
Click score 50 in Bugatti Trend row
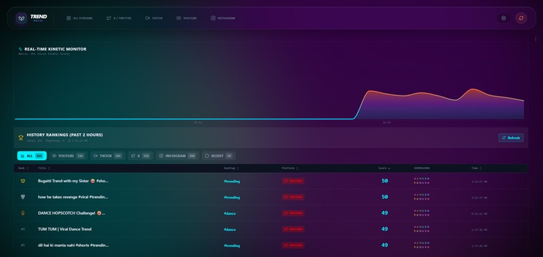[x=385, y=180]
